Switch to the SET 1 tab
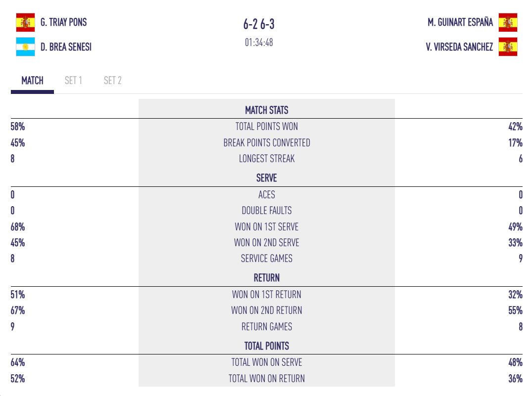Screen dimensions: 532x396 [x=73, y=81]
